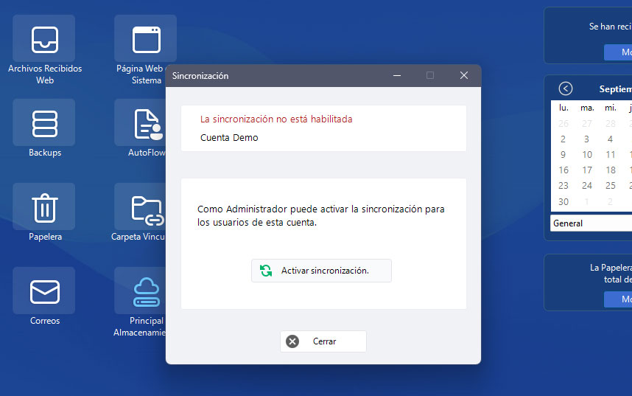The image size is (632, 396).
Task: Select day 4 in the calendar
Action: click(610, 139)
